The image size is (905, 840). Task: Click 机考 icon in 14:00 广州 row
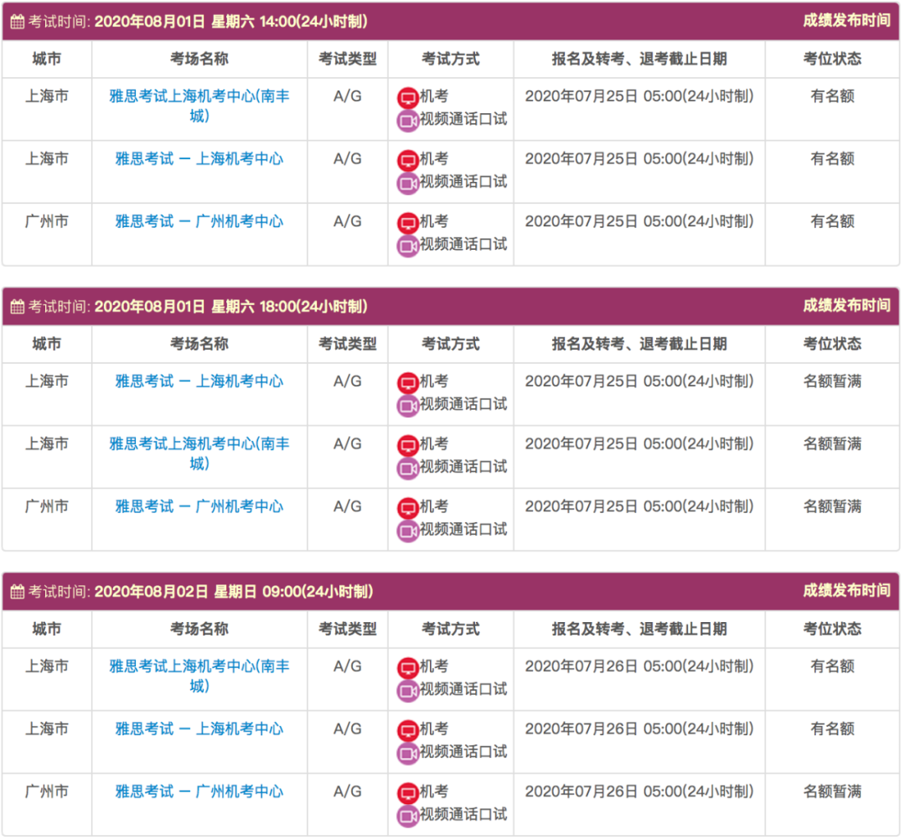[x=408, y=223]
